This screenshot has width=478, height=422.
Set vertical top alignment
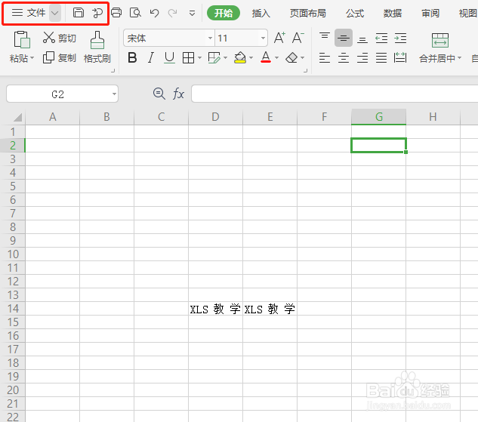point(325,38)
